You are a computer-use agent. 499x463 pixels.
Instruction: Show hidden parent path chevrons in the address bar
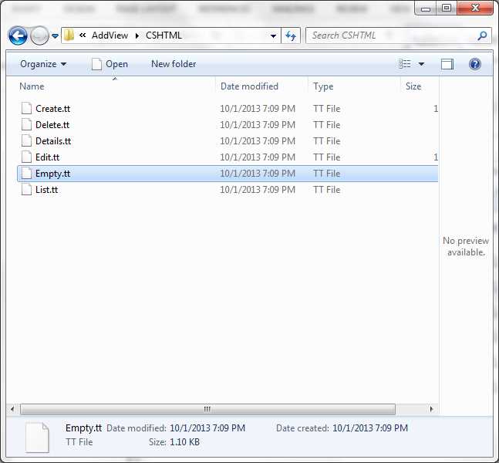[x=83, y=35]
